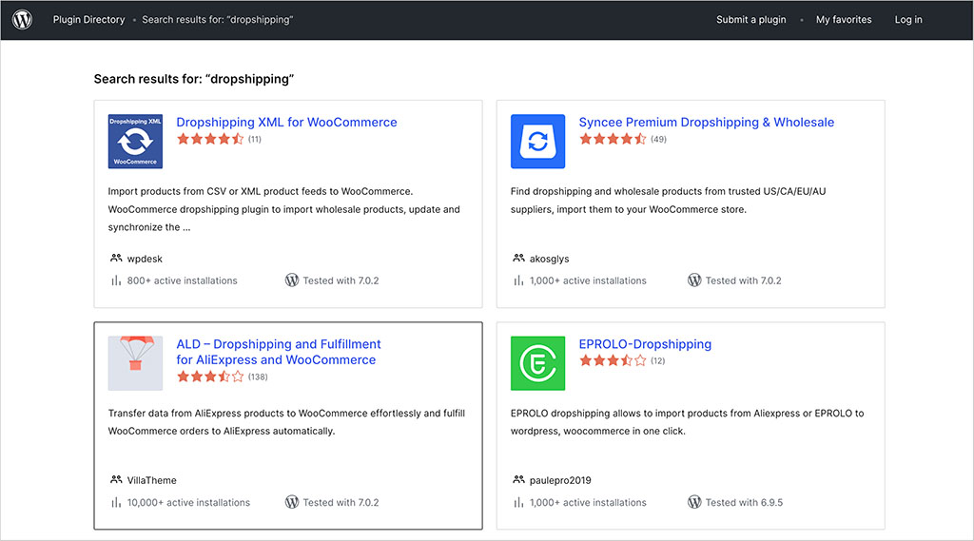974x541 pixels.
Task: Open Dropshipping XML for WooCommerce plugin title
Action: tap(286, 123)
